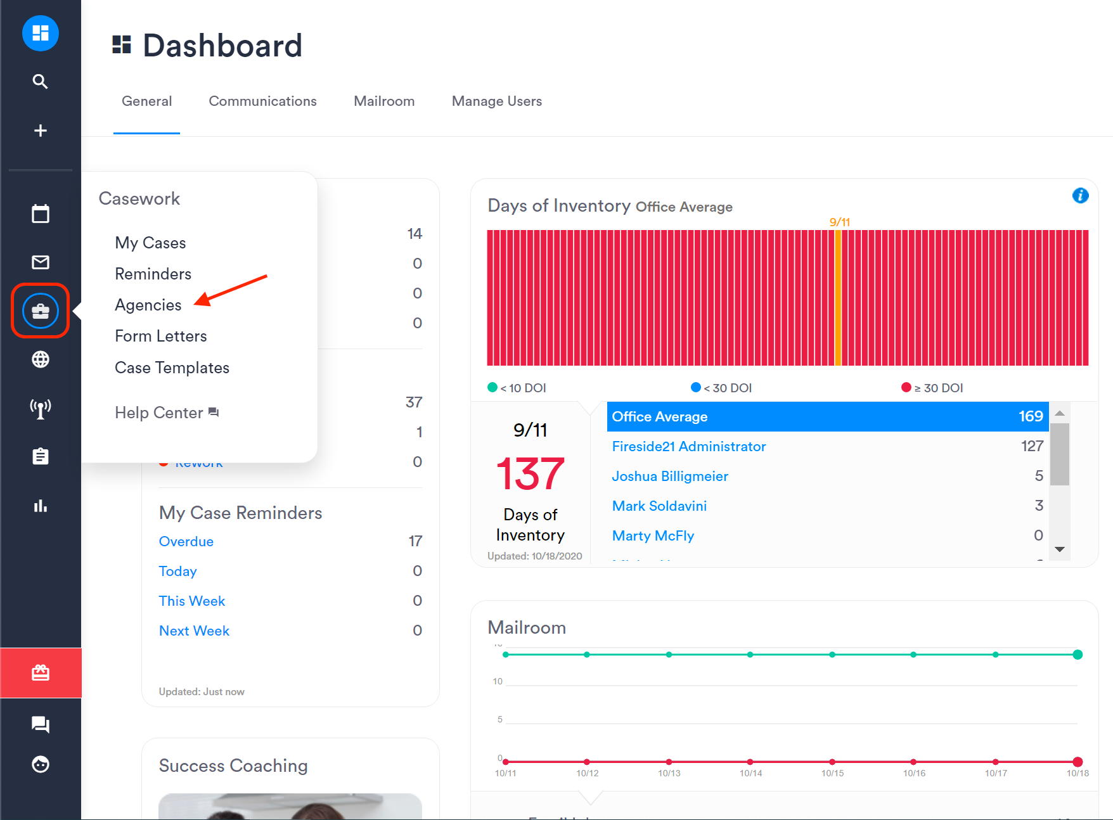Select Agencies in the Casework menu
The width and height of the screenshot is (1113, 820).
click(x=148, y=305)
